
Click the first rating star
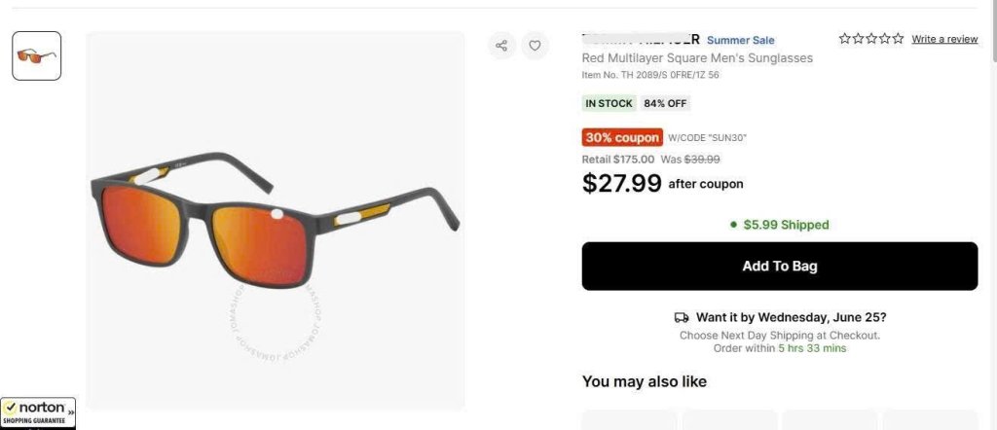click(x=844, y=39)
